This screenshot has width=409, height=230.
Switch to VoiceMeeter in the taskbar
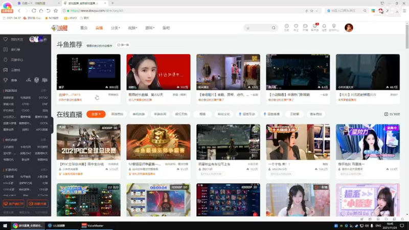[95, 225]
